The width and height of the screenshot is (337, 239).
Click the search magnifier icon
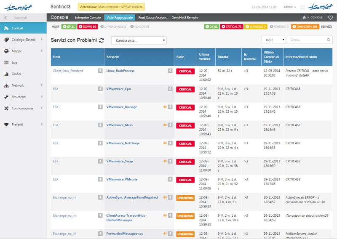coord(329,40)
